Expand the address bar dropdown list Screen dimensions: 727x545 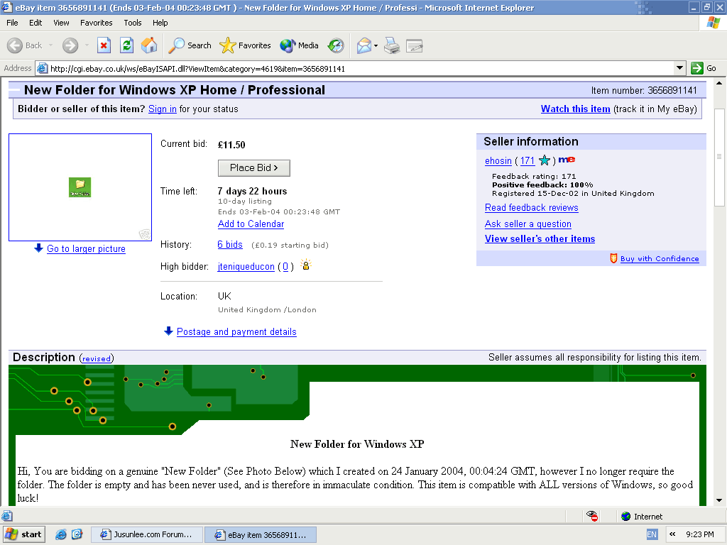[x=679, y=68]
